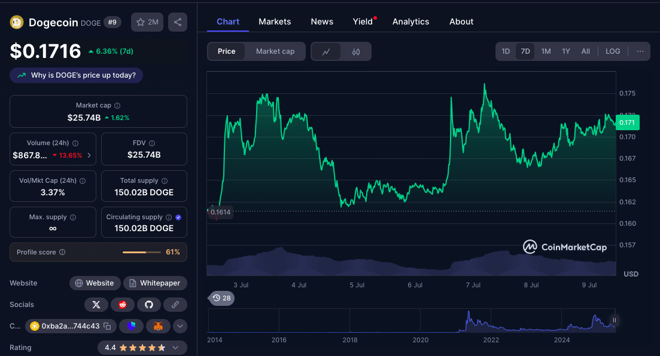The height and width of the screenshot is (356, 660).
Task: Expand Volume (24h) details arrow
Action: pyautogui.click(x=89, y=155)
